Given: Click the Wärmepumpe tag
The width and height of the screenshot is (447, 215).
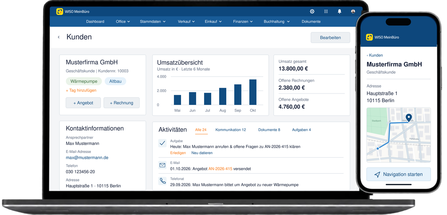Looking at the screenshot, I should point(84,82).
